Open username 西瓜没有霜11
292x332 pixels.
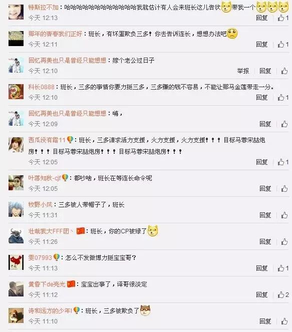(47, 140)
